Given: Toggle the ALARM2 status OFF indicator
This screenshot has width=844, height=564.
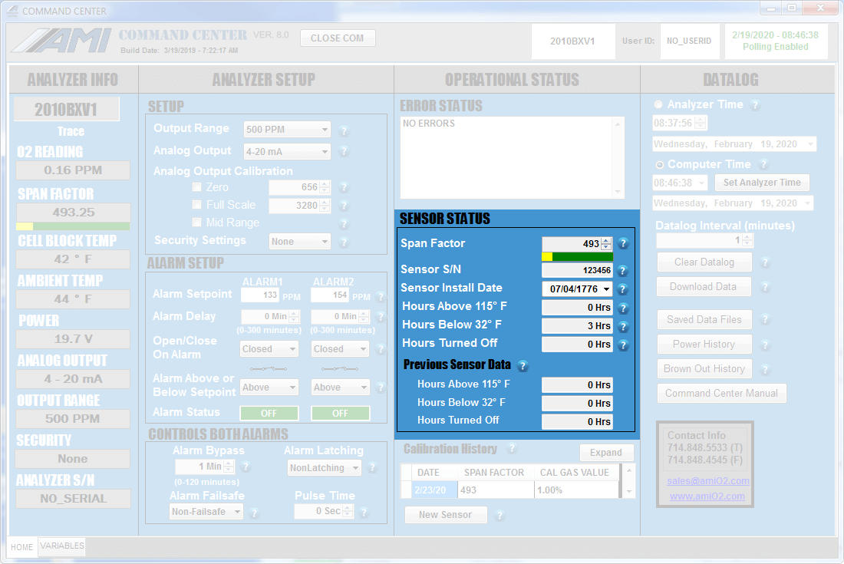Looking at the screenshot, I should 340,414.
